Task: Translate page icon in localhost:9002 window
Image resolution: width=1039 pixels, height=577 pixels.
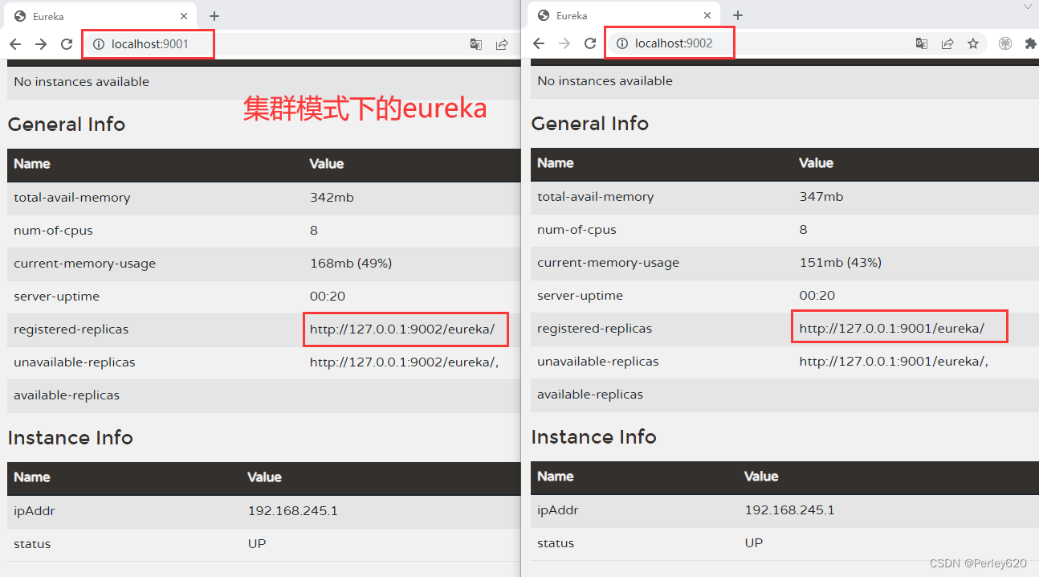Action: 922,43
